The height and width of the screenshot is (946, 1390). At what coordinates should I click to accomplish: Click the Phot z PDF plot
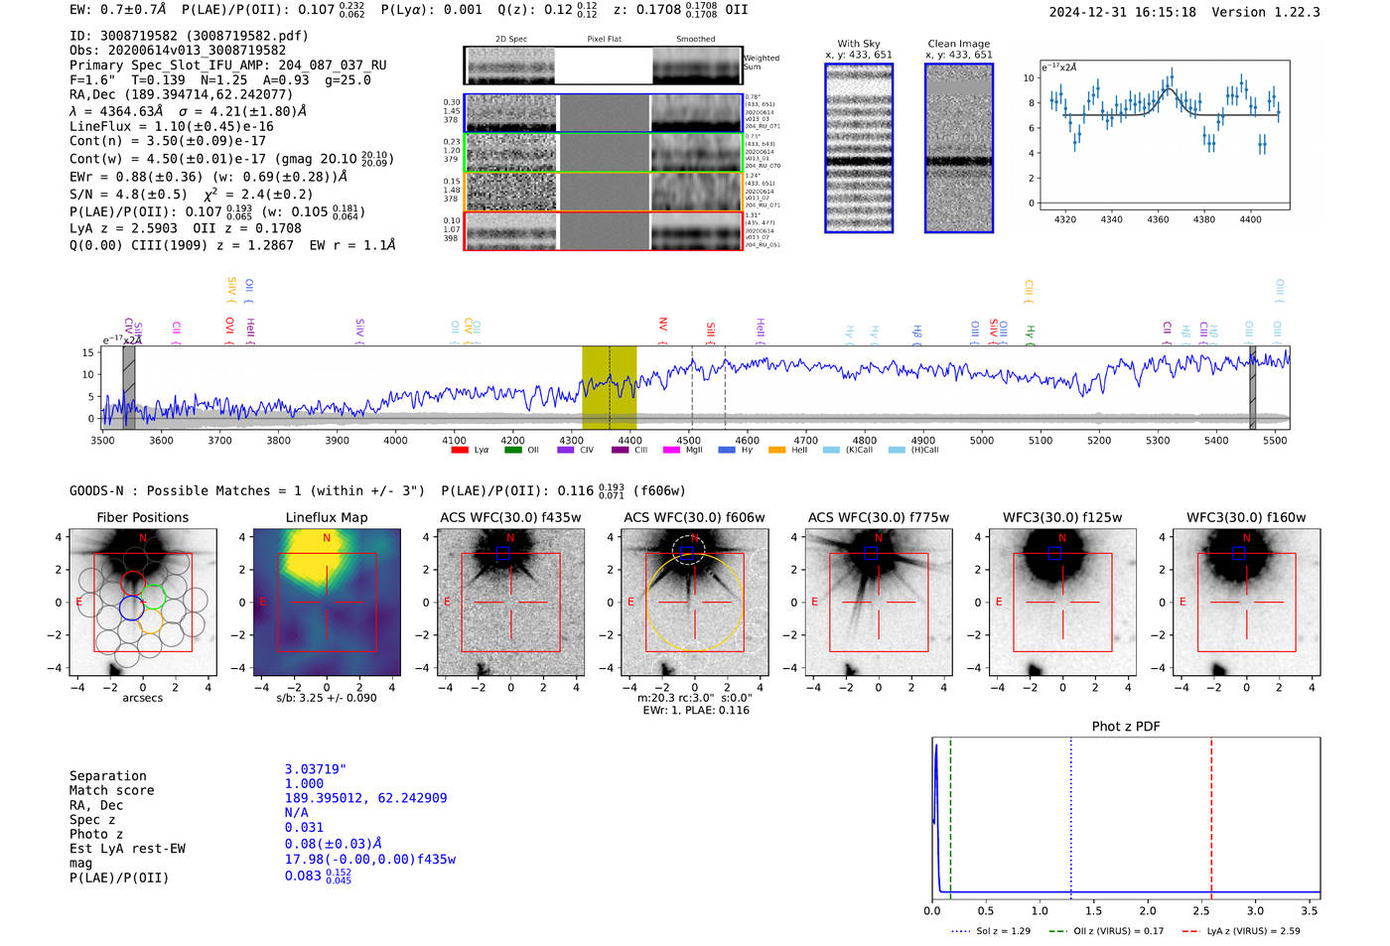coord(1126,819)
